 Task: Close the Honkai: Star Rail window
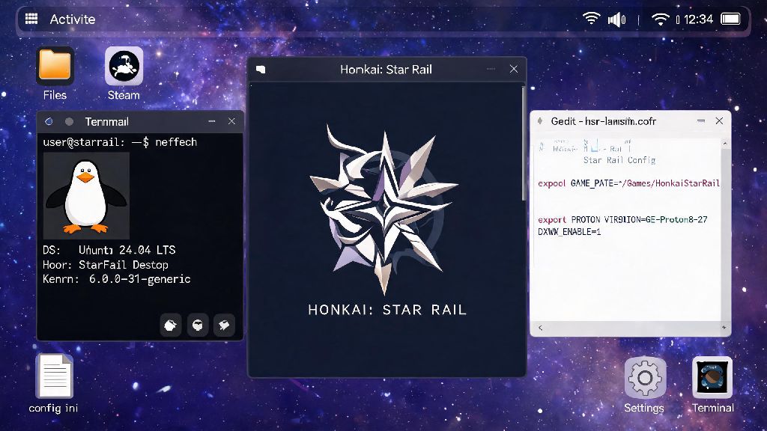pyautogui.click(x=514, y=69)
